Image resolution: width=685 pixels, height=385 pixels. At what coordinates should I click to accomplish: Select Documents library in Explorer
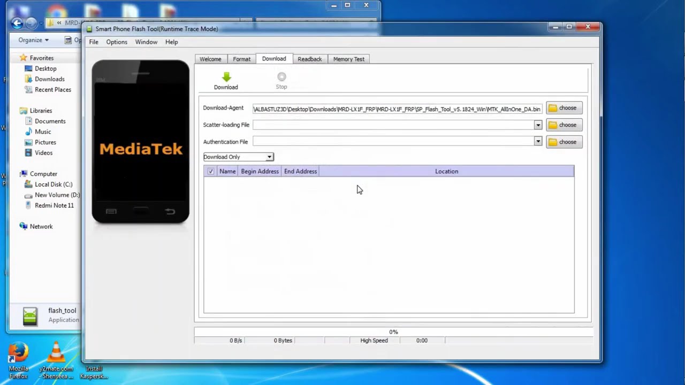click(50, 121)
